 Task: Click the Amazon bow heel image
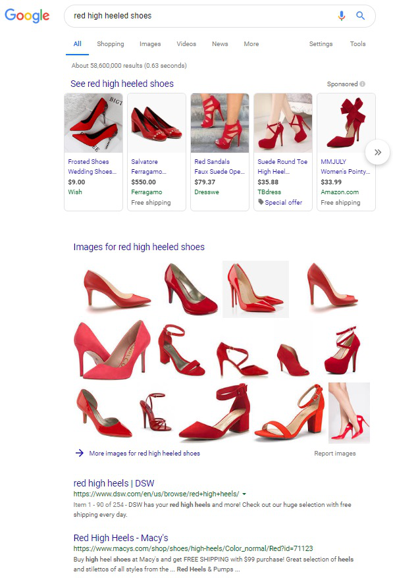(x=346, y=123)
